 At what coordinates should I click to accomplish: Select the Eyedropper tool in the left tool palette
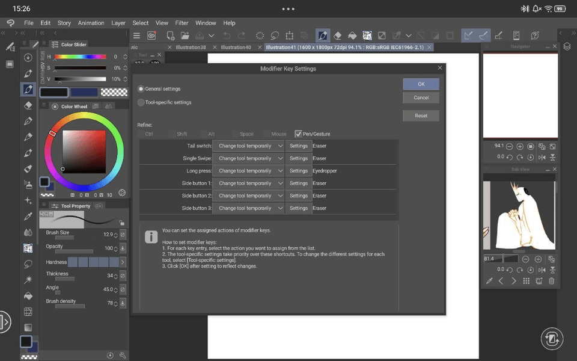pos(28,217)
